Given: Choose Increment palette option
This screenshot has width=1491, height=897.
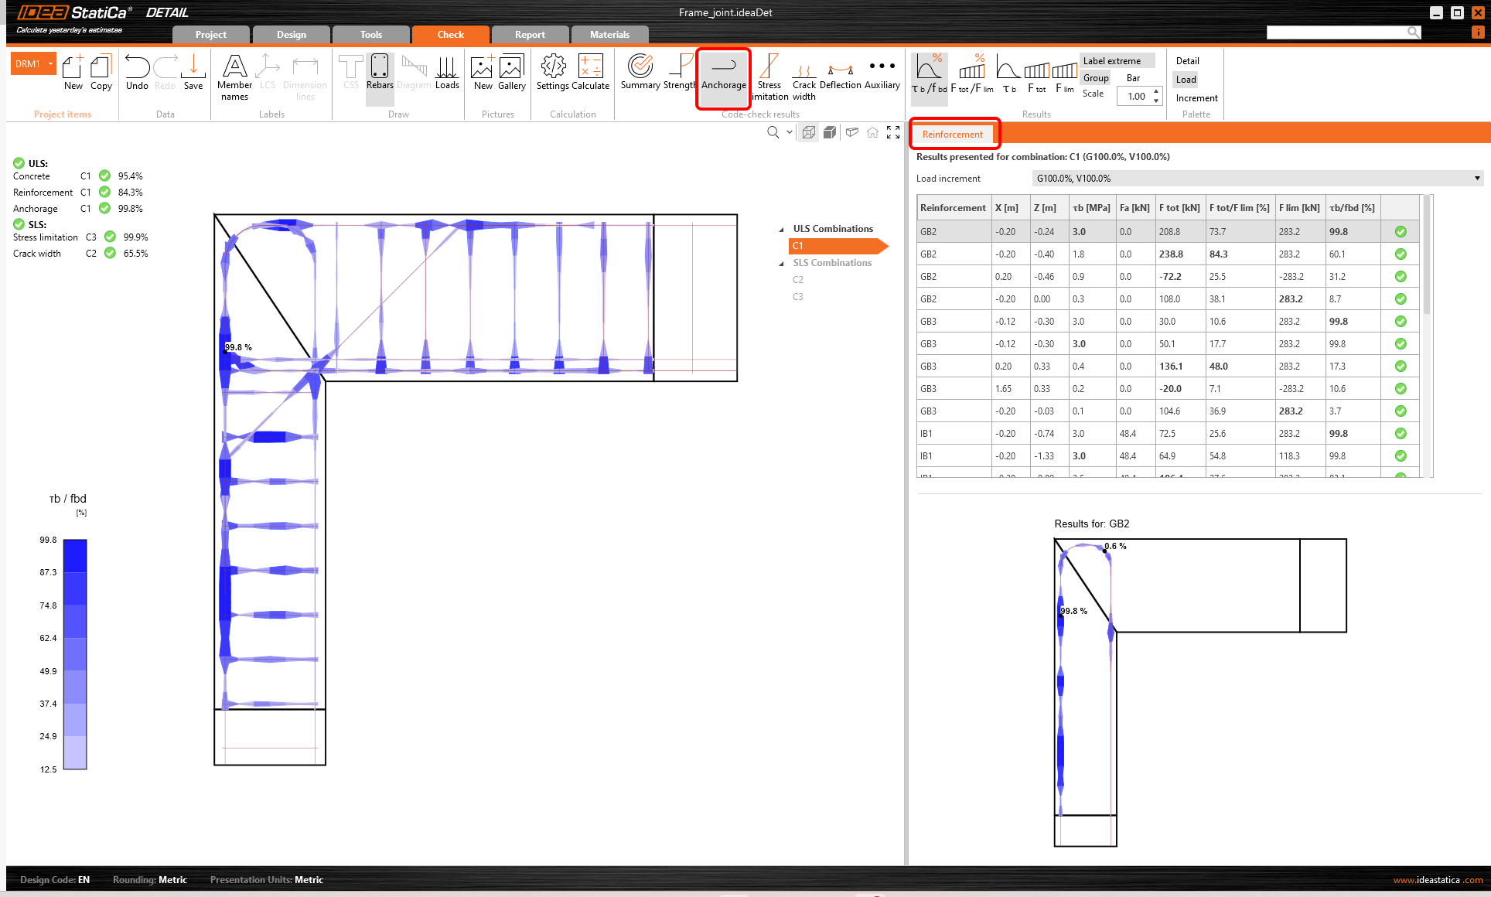Looking at the screenshot, I should click(1196, 98).
